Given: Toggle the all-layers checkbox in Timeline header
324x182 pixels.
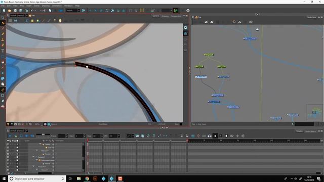Looking at the screenshot, I should pyautogui.click(x=17, y=141).
